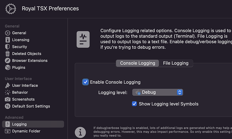The height and width of the screenshot is (139, 232).
Task: Click the Browser Extensions compass icon
Action: [x=8, y=61]
